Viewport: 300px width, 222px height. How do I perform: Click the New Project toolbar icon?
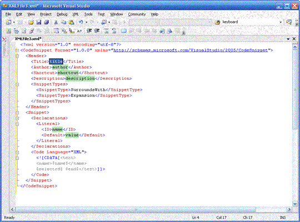(8, 22)
